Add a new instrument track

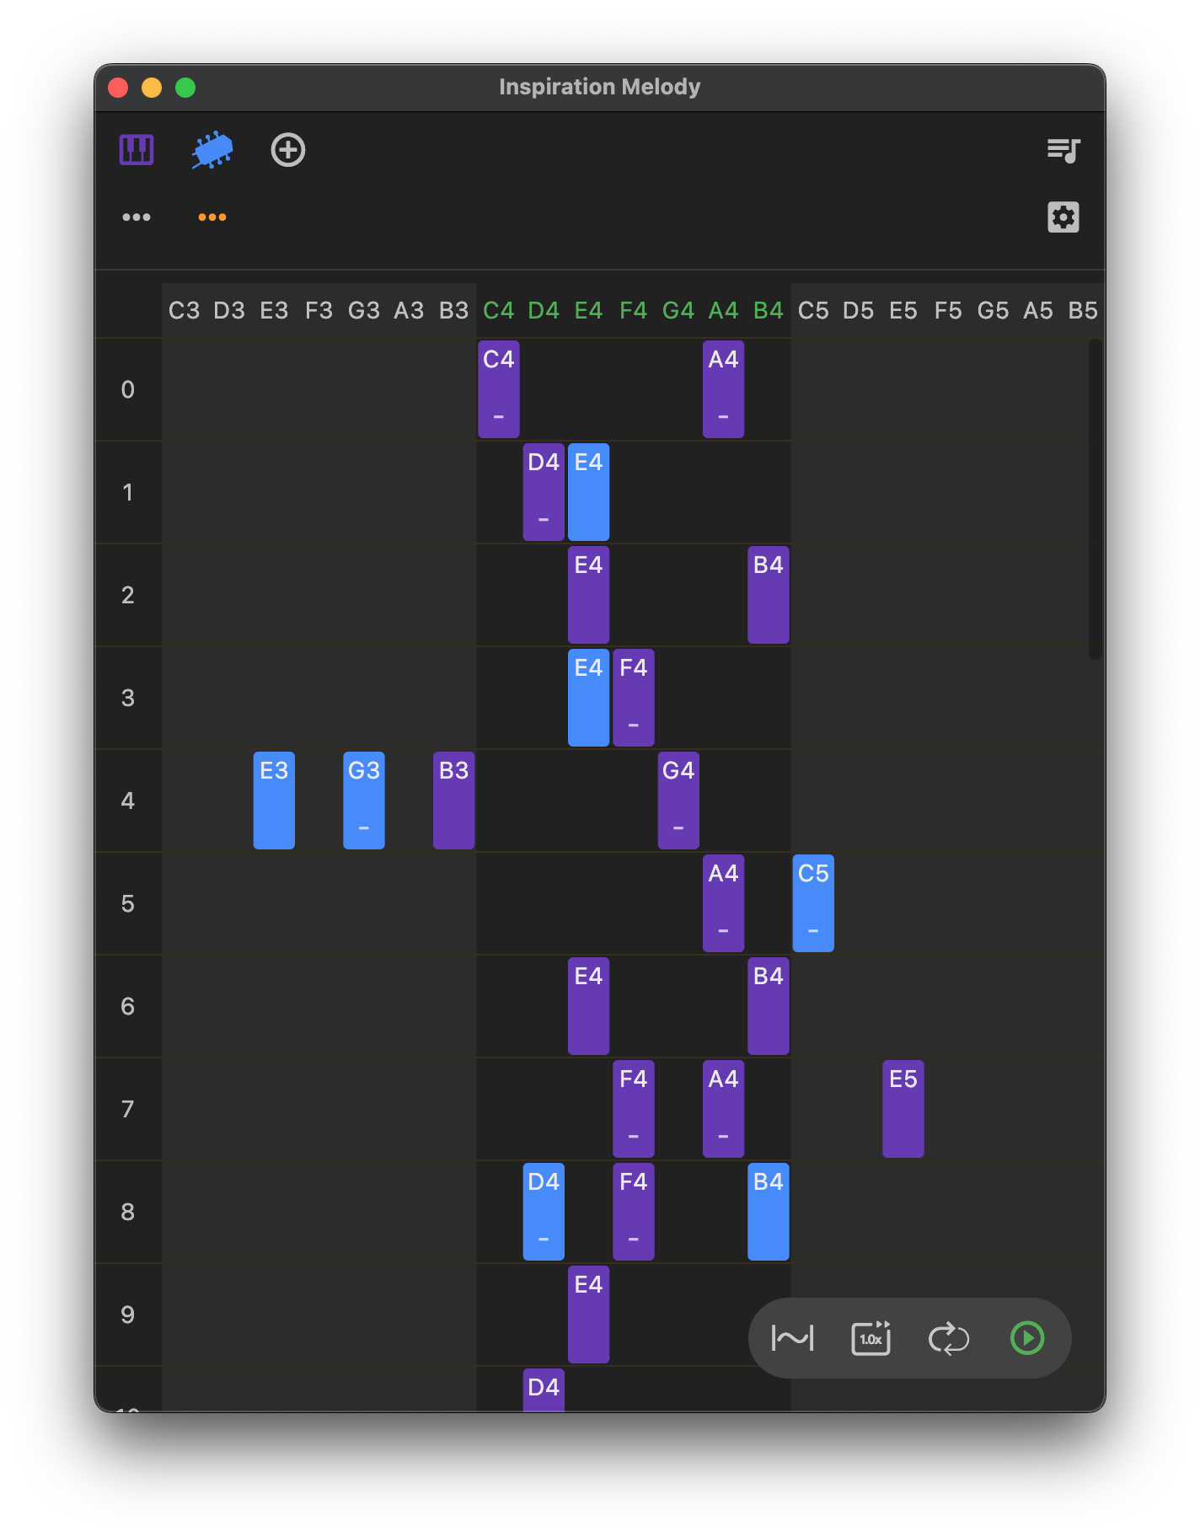pos(288,150)
